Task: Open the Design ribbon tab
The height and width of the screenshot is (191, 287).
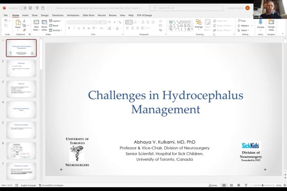Action: tap(45, 15)
